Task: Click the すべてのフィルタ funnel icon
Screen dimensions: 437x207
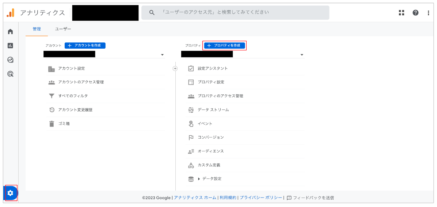Action: click(x=52, y=96)
